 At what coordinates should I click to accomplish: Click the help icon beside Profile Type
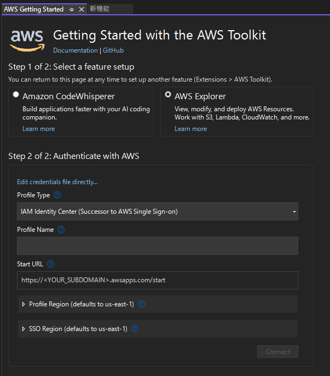tap(57, 195)
